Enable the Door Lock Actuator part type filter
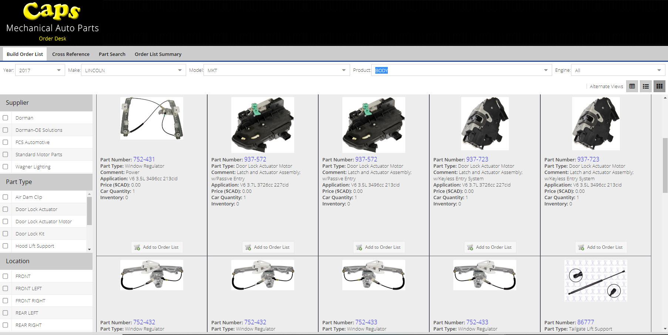 pos(6,209)
